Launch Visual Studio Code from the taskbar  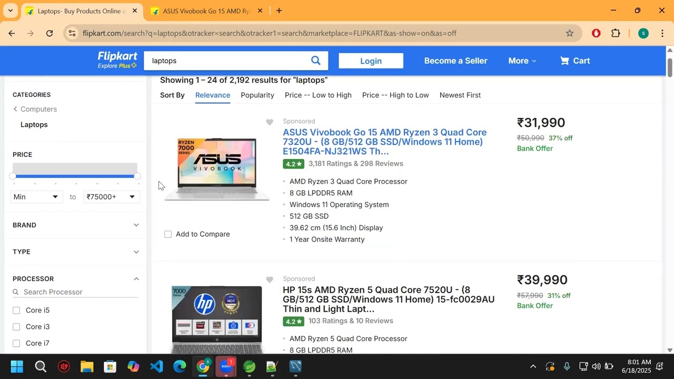[156, 366]
